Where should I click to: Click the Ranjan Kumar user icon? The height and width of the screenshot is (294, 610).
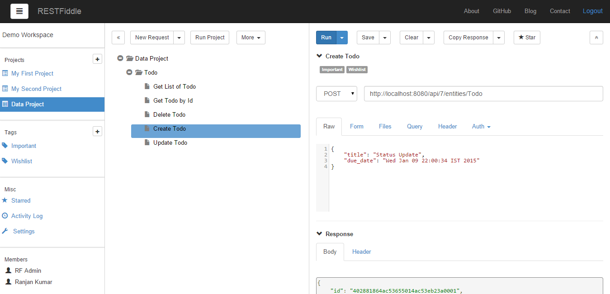tap(8, 282)
